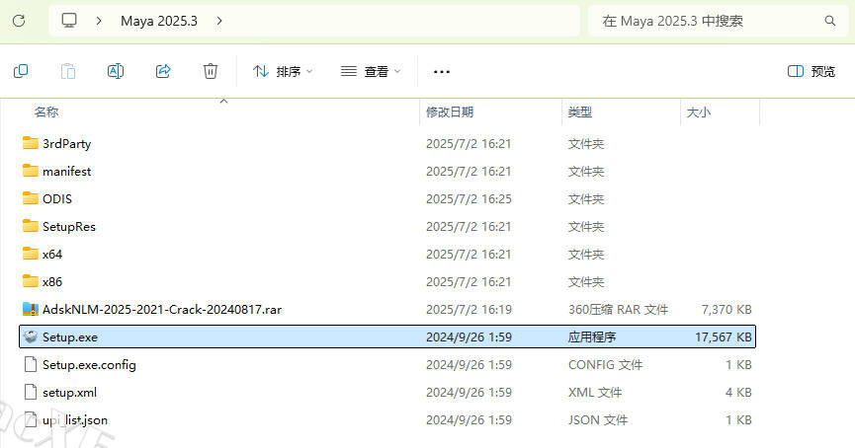Click the CONFIG 文件 type cell
The width and height of the screenshot is (855, 448).
(x=605, y=365)
